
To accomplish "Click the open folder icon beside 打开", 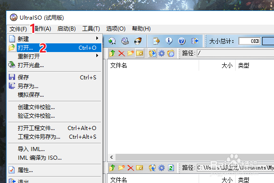I will (12, 47).
